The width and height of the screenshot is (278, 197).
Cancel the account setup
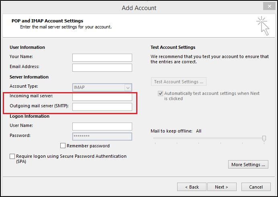pyautogui.click(x=256, y=187)
